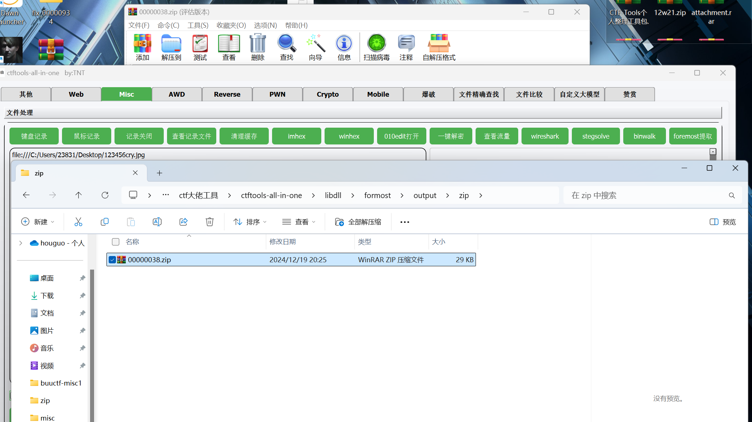The height and width of the screenshot is (422, 752).
Task: Open WinRAR File (文件) menu
Action: coord(139,26)
